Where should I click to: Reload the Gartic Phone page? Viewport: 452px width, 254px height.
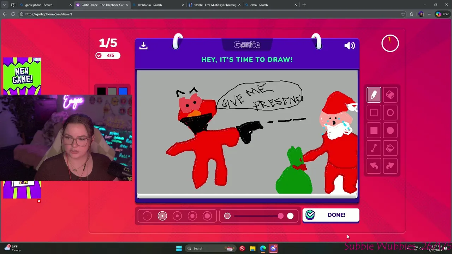13,14
